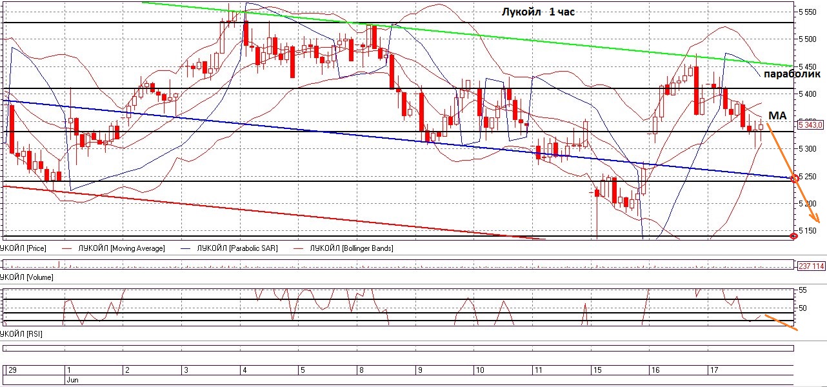
Task: Click the 5 450 price axis label
Action: point(809,66)
